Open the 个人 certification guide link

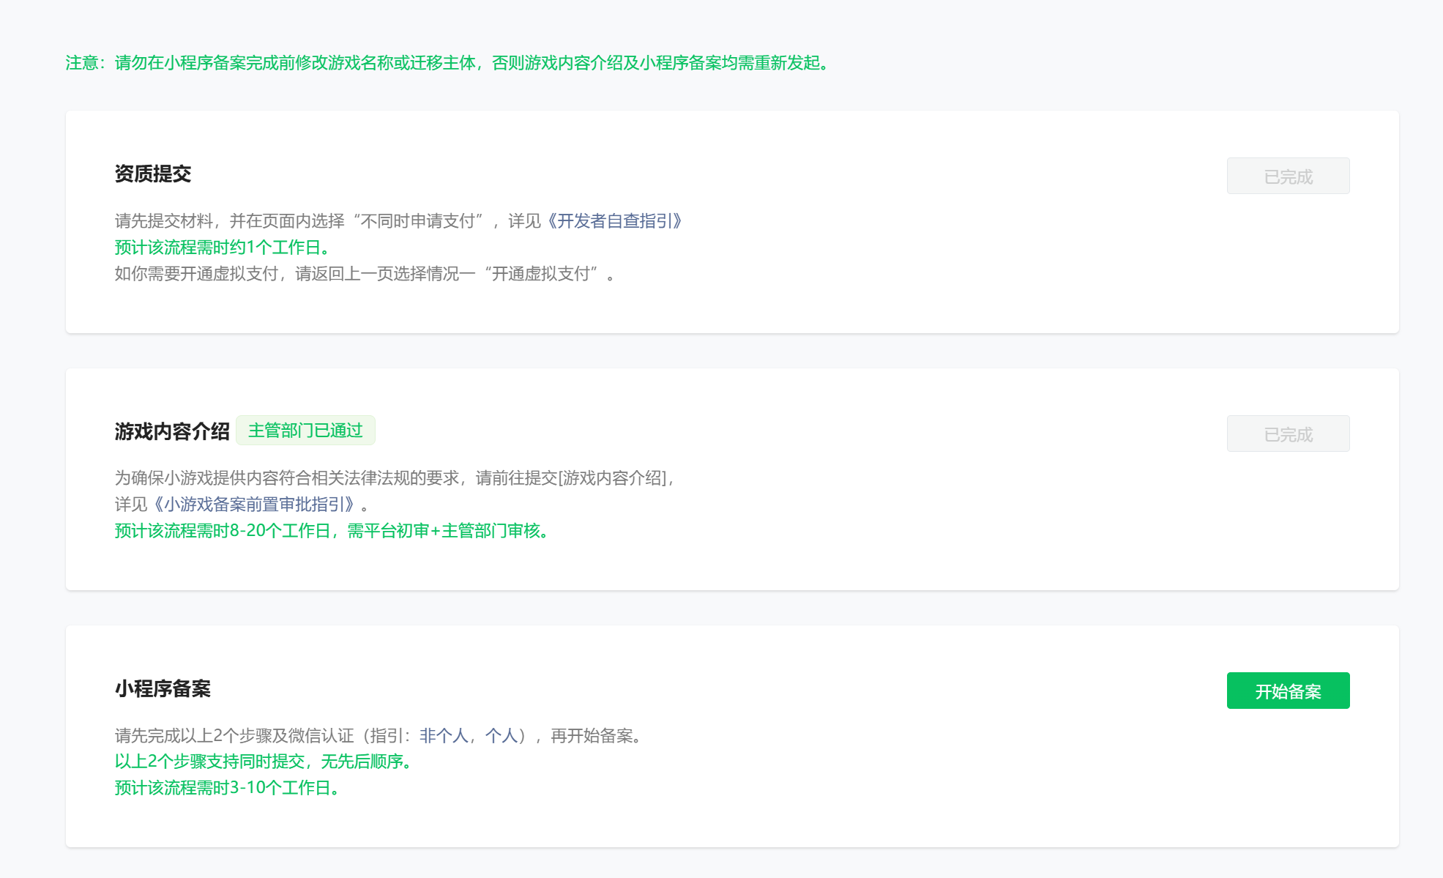(x=501, y=736)
